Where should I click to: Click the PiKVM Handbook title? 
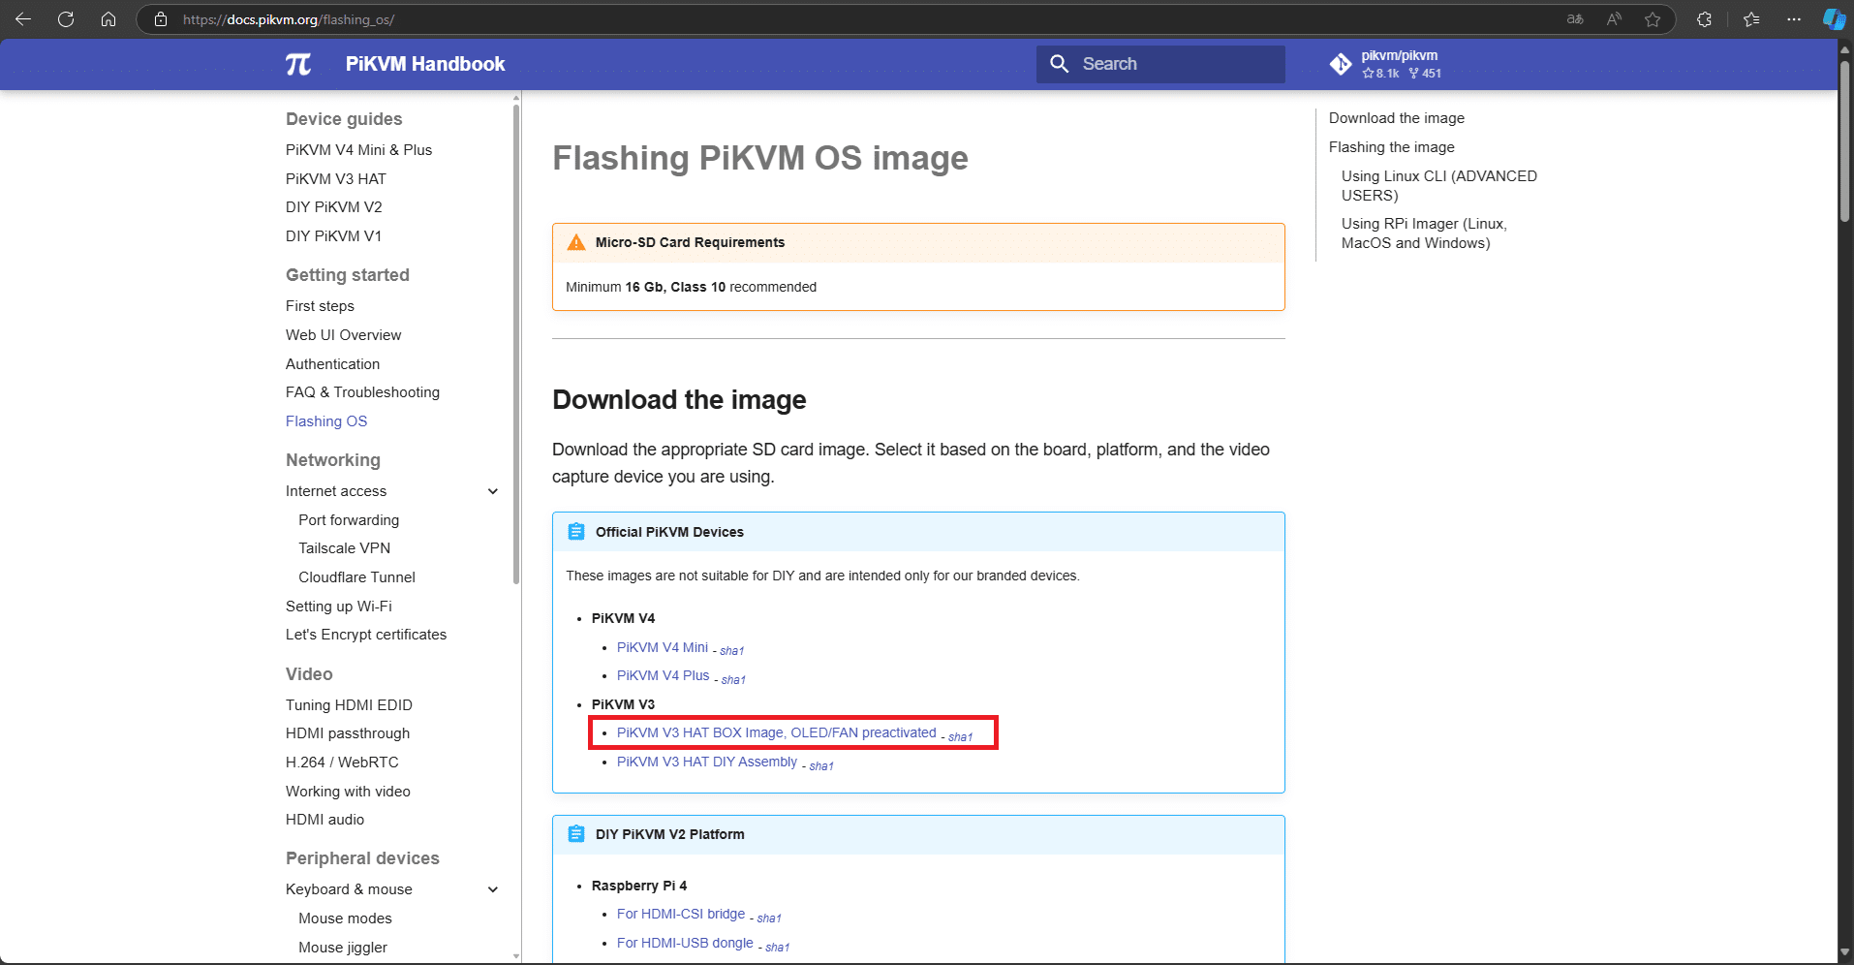coord(425,64)
